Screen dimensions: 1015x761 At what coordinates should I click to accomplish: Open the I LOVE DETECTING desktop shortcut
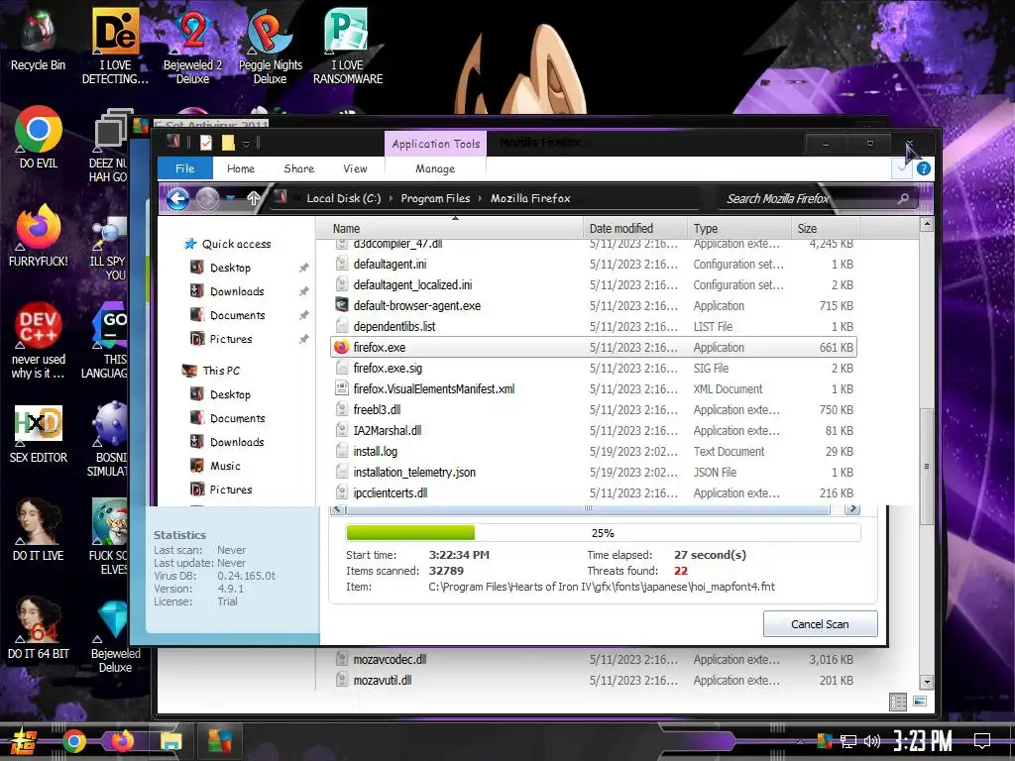(x=115, y=46)
